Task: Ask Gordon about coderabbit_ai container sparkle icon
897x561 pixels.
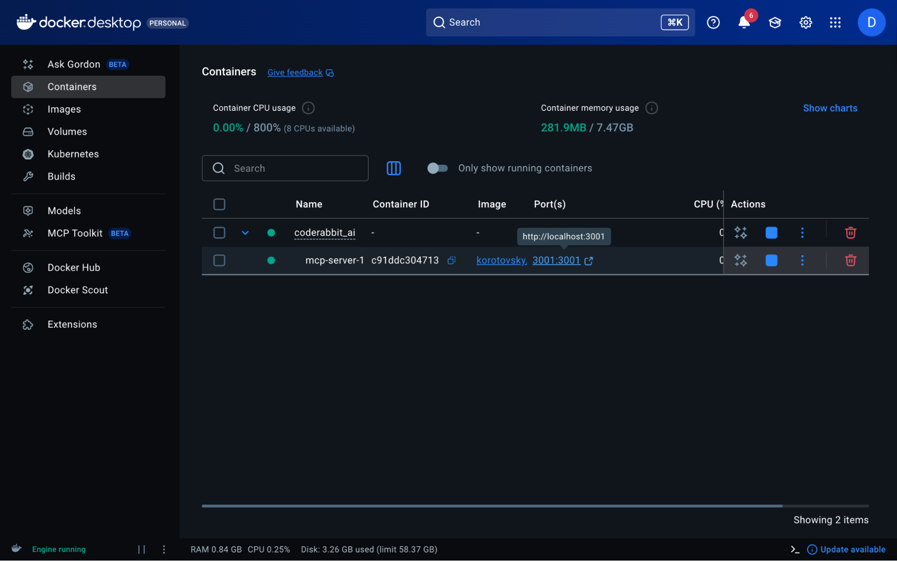Action: click(740, 232)
